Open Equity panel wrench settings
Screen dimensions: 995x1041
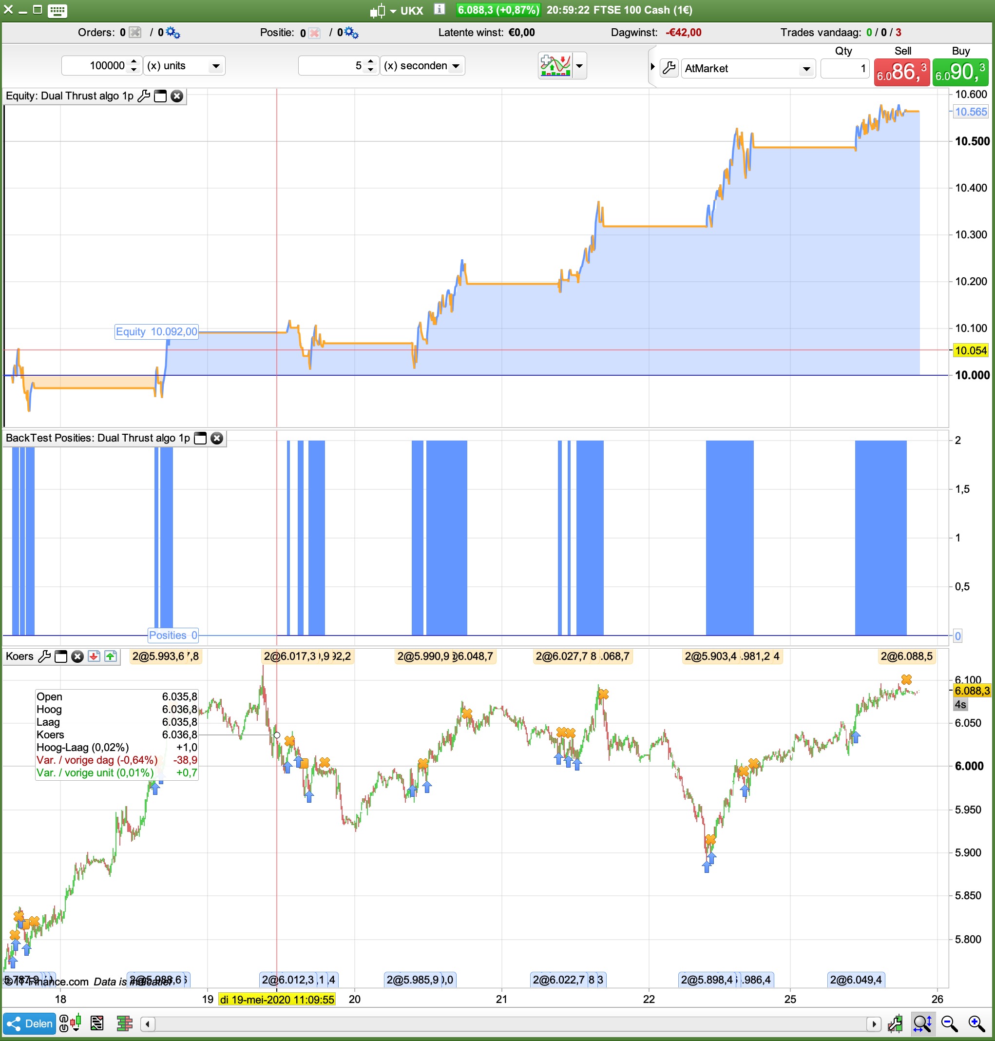[x=143, y=96]
